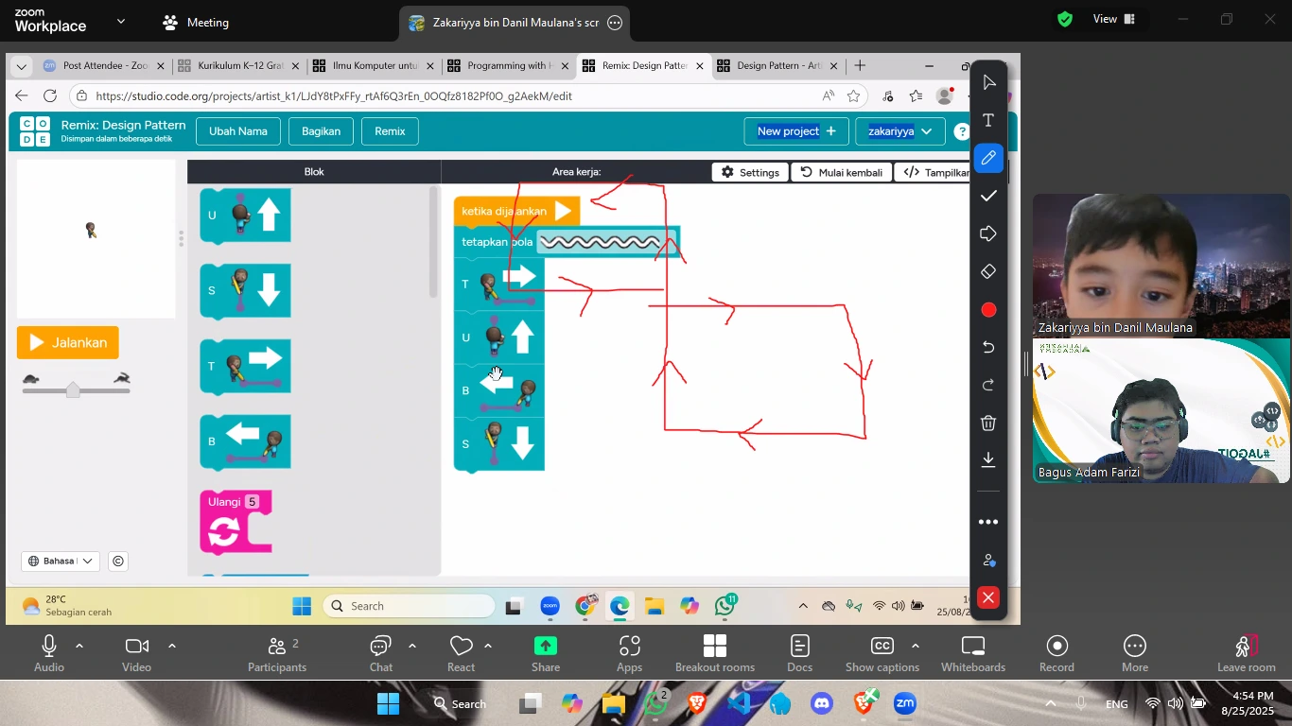Image resolution: width=1292 pixels, height=726 pixels.
Task: Pick the arrow stamp annotation tool
Action: tap(987, 233)
